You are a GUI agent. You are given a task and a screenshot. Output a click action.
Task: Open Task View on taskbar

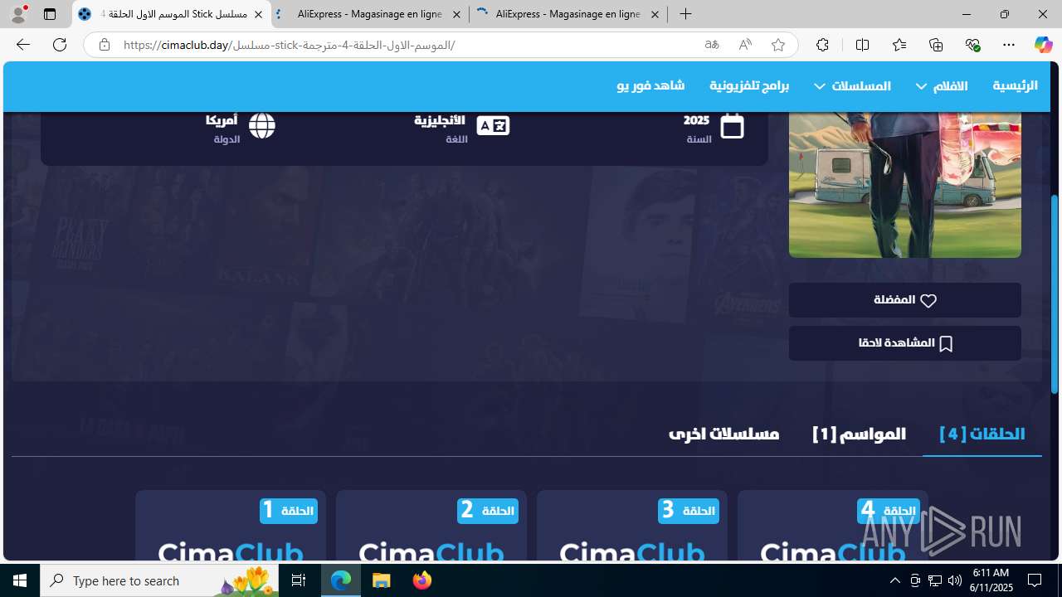pyautogui.click(x=299, y=580)
